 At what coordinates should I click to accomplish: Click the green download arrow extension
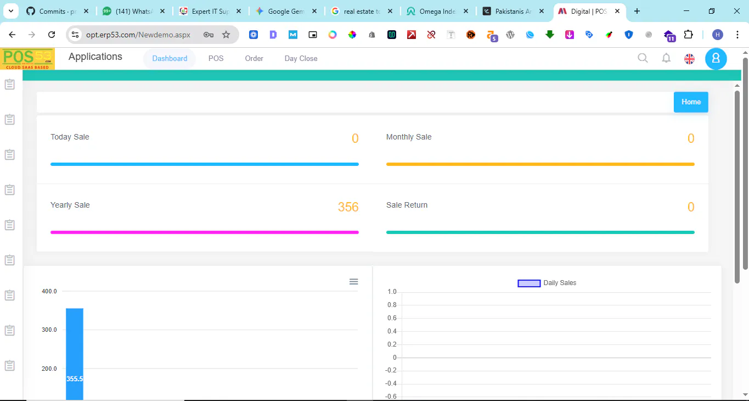pyautogui.click(x=550, y=35)
